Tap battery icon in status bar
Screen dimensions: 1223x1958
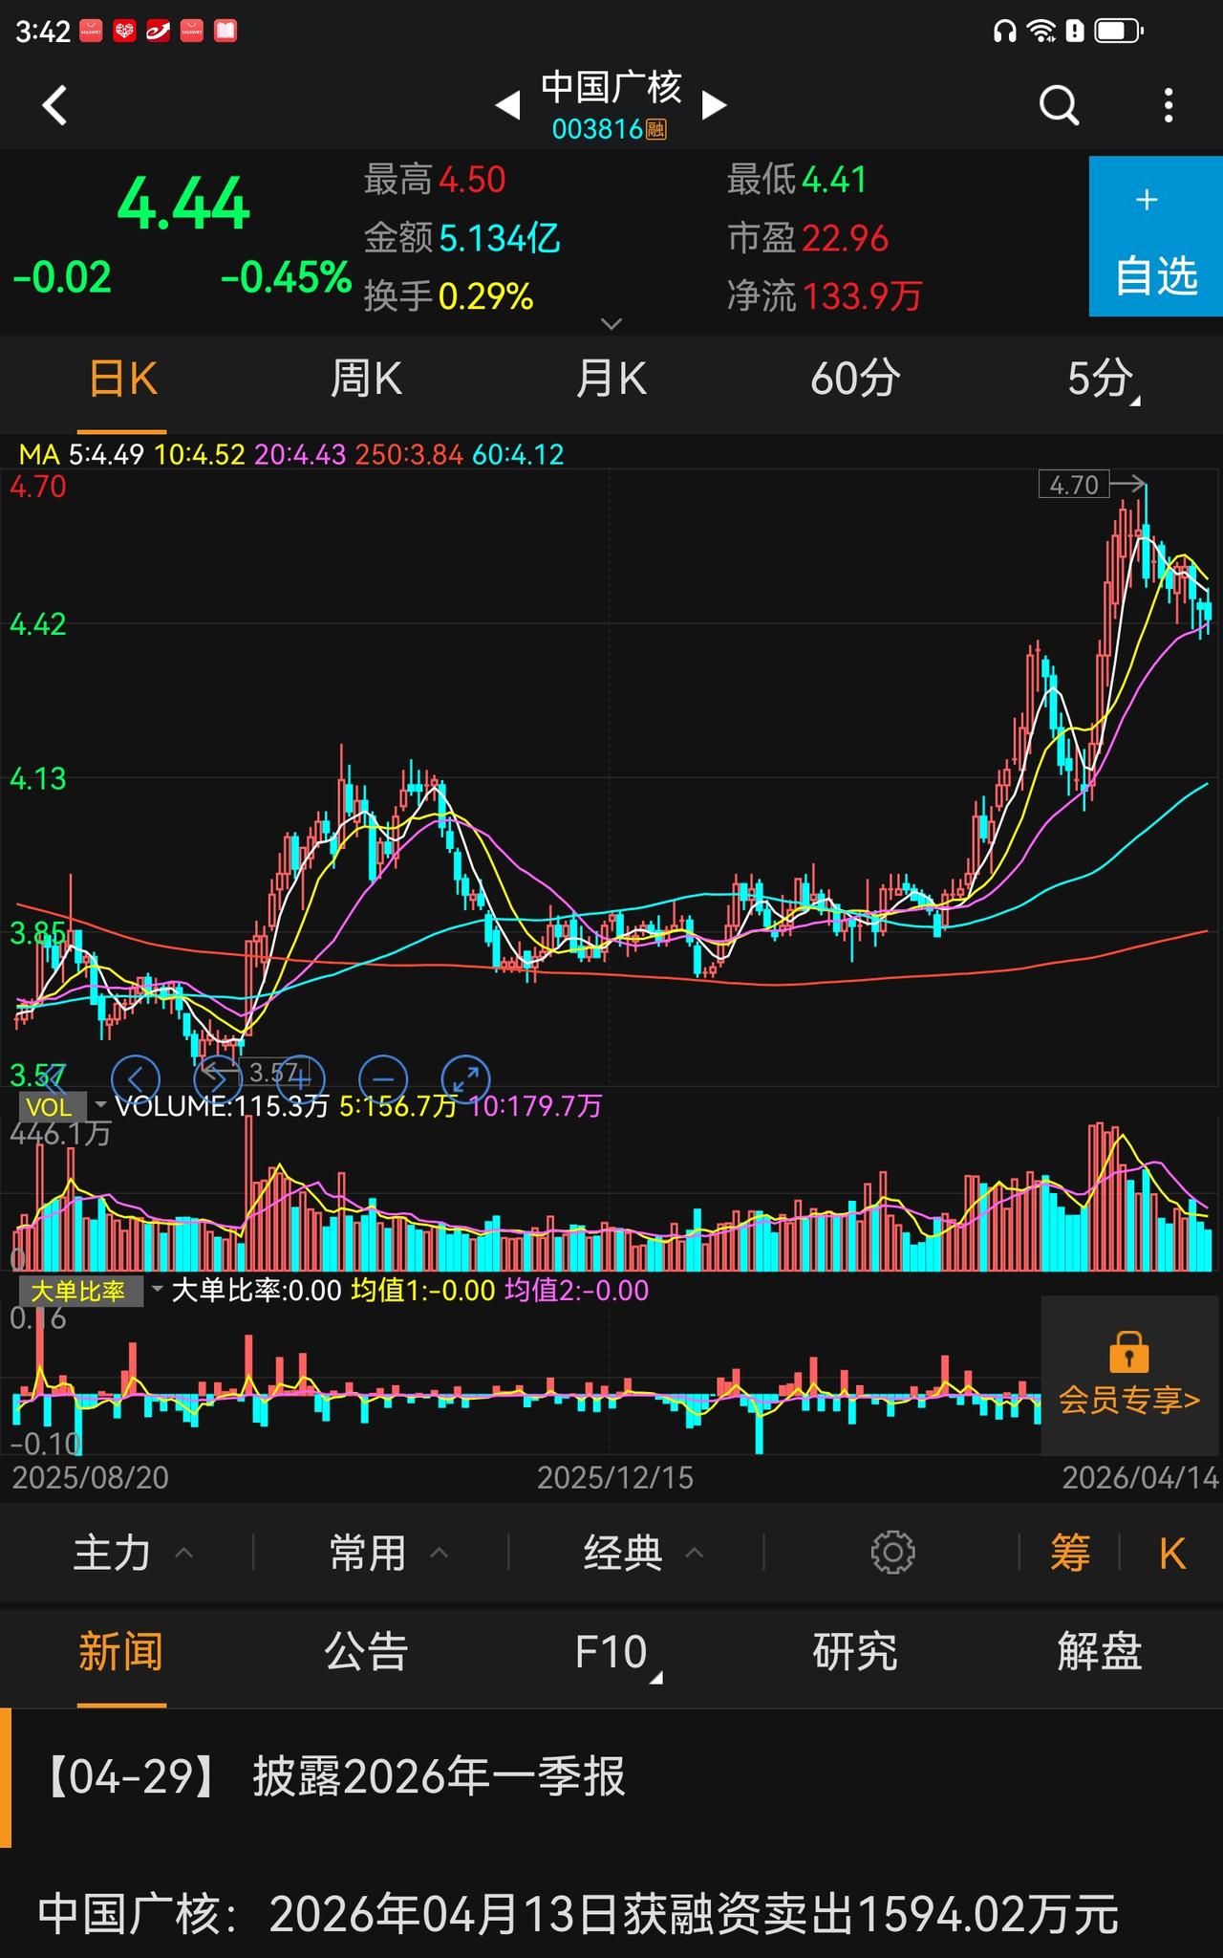pyautogui.click(x=1119, y=32)
